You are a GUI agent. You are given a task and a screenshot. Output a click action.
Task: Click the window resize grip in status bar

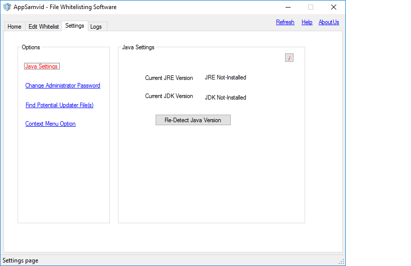coord(341,261)
